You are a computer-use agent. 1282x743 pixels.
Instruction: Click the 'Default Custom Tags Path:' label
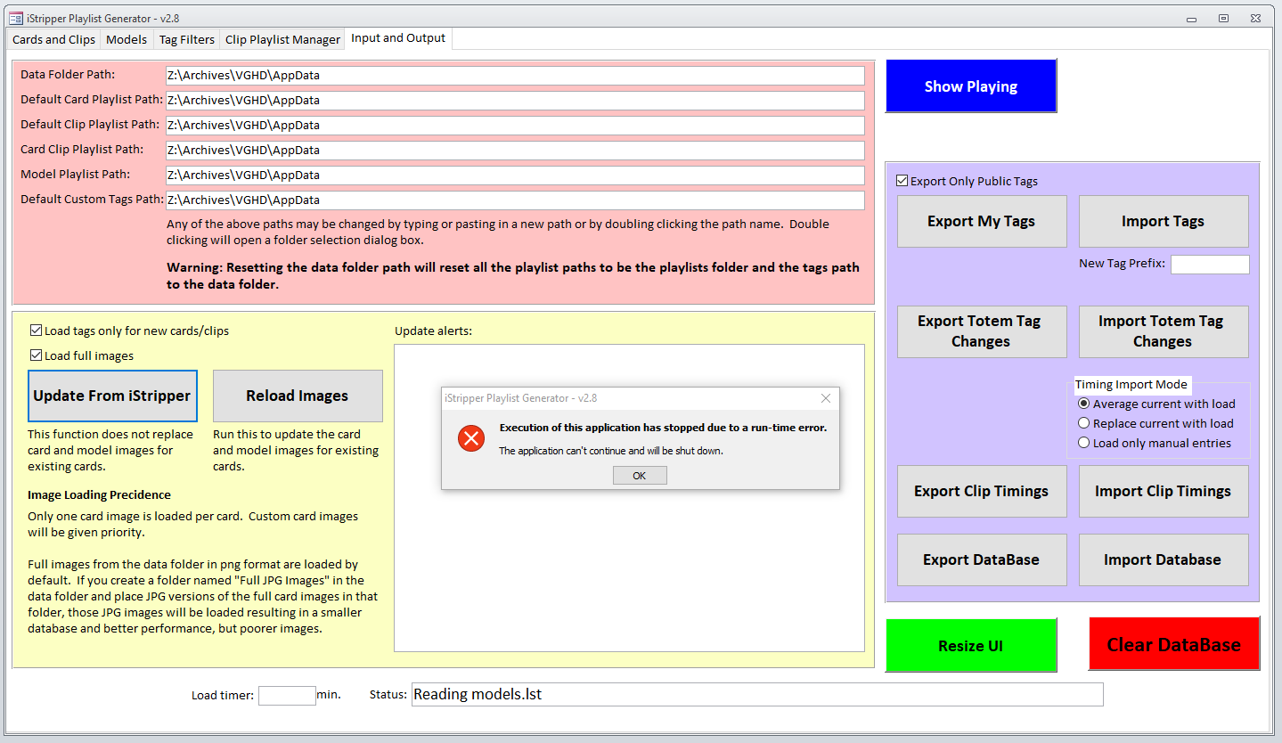tap(93, 200)
